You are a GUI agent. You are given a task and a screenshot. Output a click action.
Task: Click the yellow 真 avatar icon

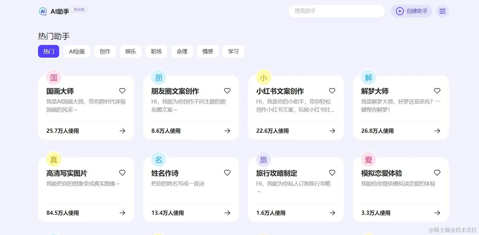54,160
